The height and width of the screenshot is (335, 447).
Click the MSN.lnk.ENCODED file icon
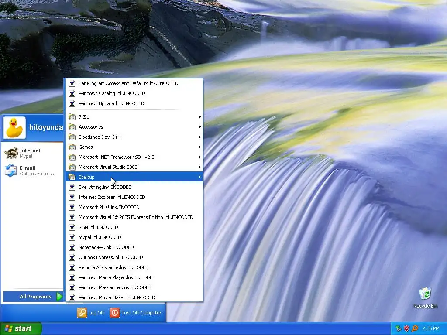(72, 227)
